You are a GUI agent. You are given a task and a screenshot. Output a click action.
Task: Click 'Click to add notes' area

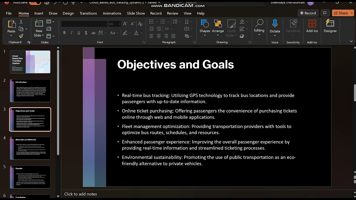pyautogui.click(x=81, y=194)
